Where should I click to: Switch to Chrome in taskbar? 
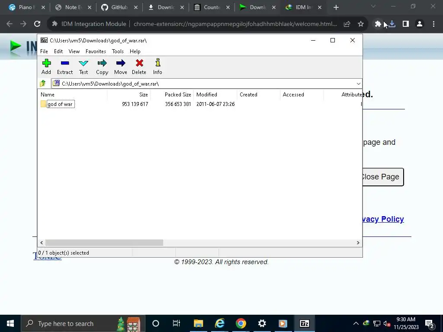(x=241, y=323)
